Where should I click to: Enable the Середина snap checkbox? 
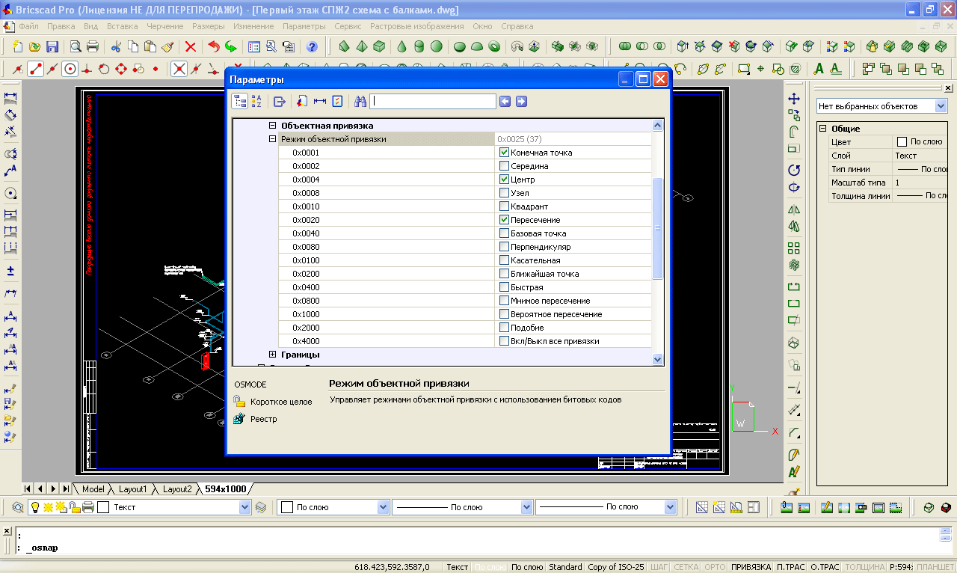coord(504,166)
